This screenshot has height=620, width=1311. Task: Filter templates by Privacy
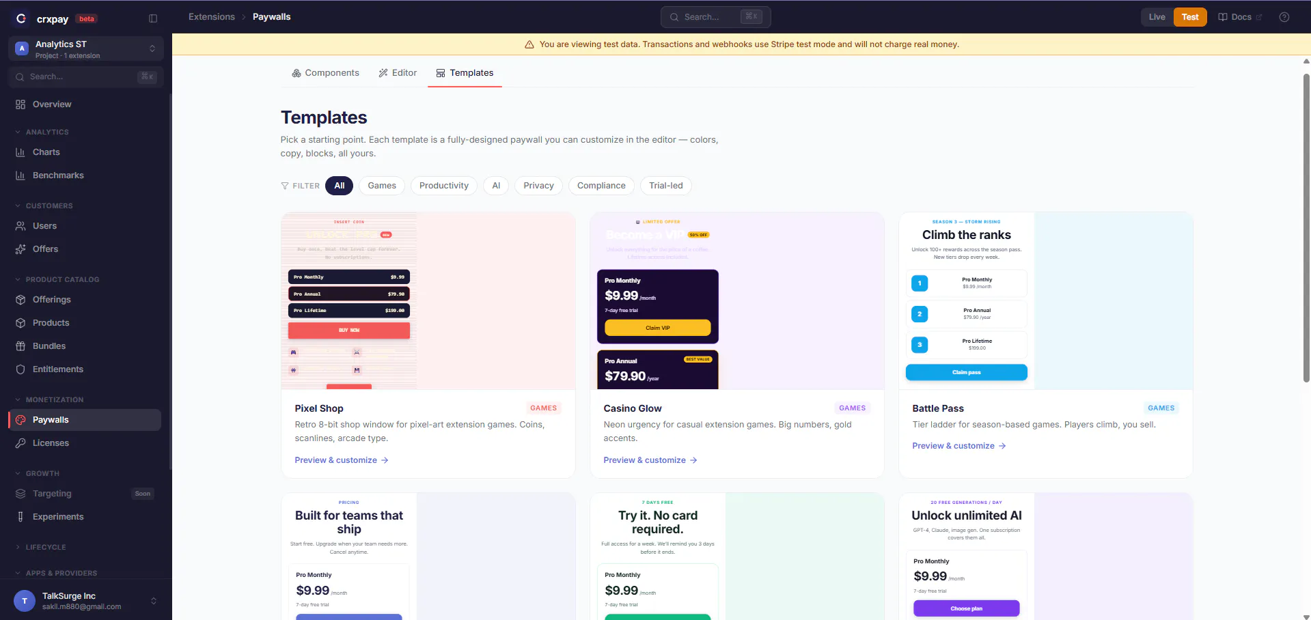[x=539, y=186]
